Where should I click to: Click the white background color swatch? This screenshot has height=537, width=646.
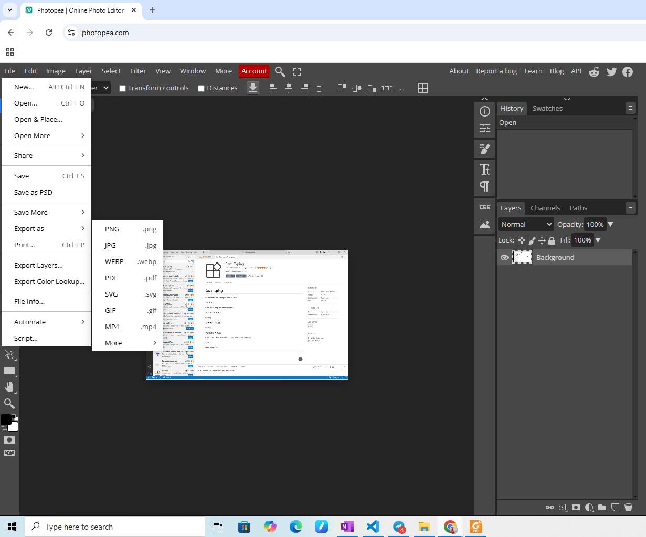(14, 427)
